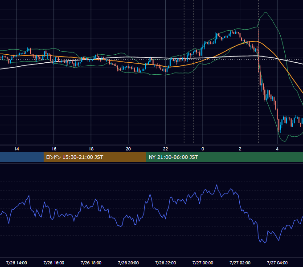This screenshot has width=303, height=267.
Task: Click the 7/27 02:00 label on lower axis
Action: [240, 263]
